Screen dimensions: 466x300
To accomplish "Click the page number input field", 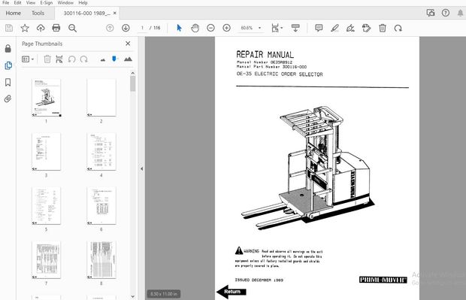I will click(x=142, y=28).
